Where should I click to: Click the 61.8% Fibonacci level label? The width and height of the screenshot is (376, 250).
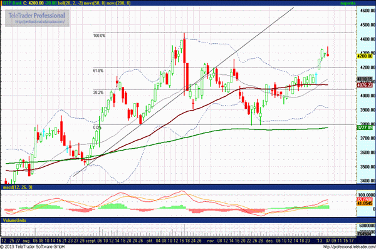(98, 71)
